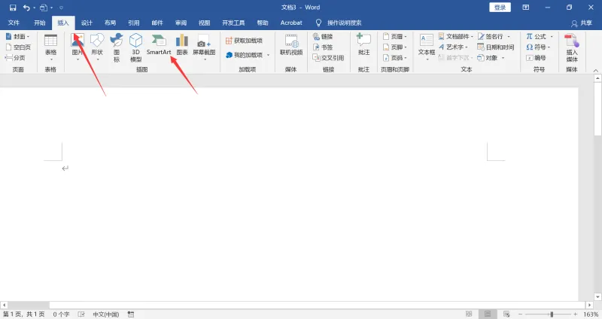Customize the quick access toolbar
This screenshot has height=319, width=602.
coord(61,8)
